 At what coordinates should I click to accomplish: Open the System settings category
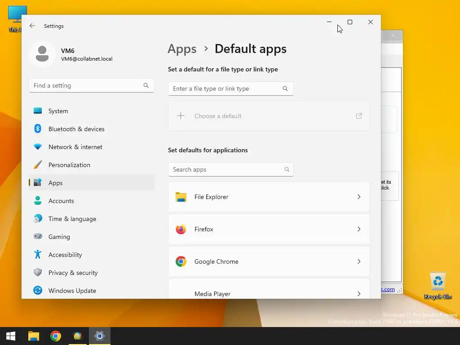coord(92,111)
